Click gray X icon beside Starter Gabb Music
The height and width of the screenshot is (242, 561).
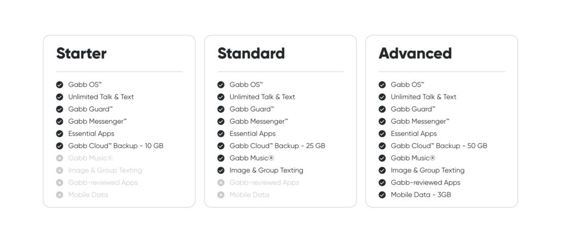click(x=59, y=158)
